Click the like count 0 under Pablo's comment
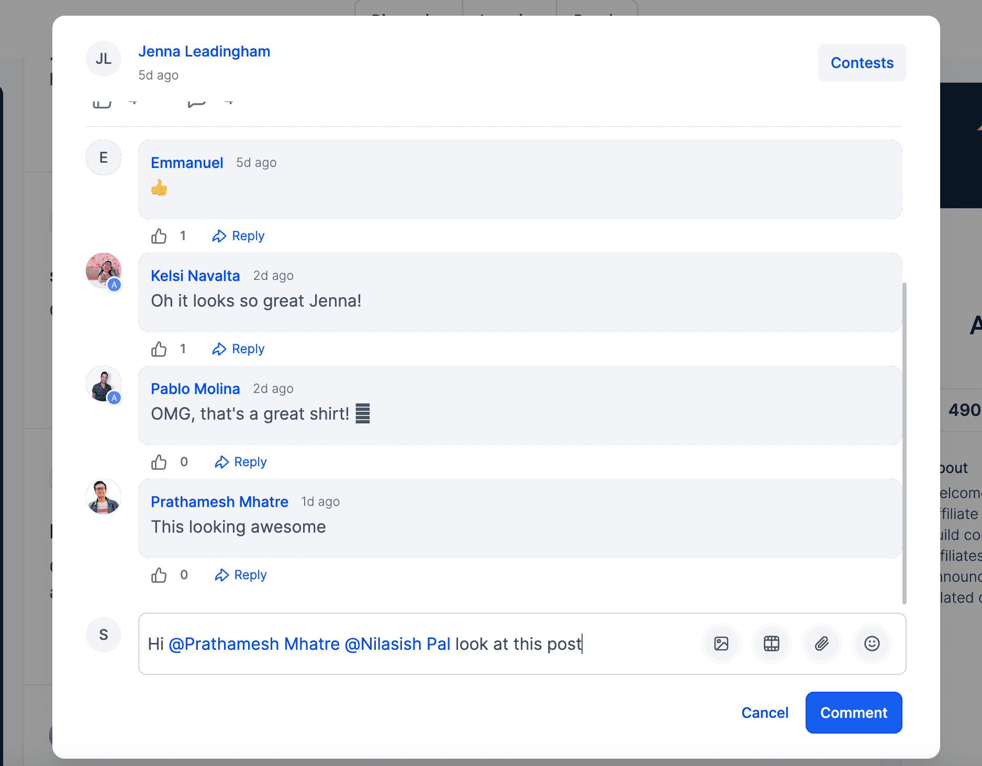The height and width of the screenshot is (766, 982). point(184,462)
